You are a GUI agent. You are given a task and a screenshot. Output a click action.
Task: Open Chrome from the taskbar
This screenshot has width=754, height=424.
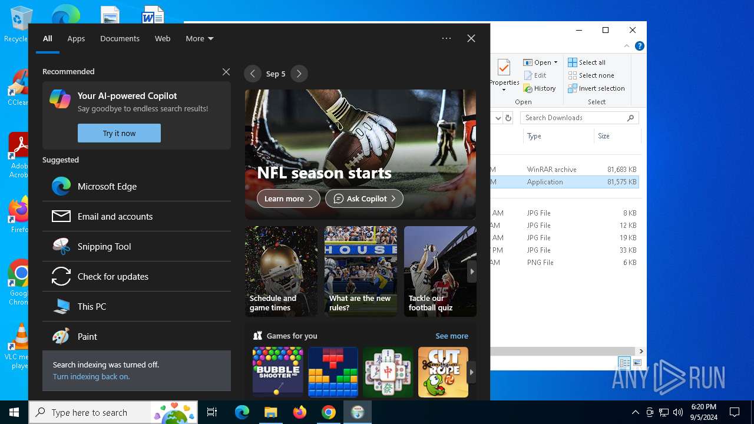(329, 412)
